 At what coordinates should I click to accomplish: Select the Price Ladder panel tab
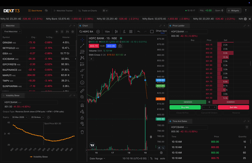coord(178,26)
